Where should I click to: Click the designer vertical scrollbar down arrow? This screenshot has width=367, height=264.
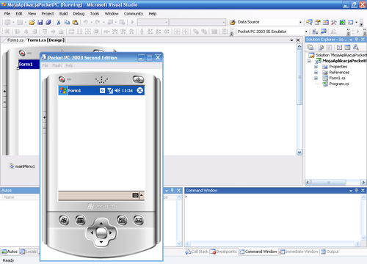299,153
